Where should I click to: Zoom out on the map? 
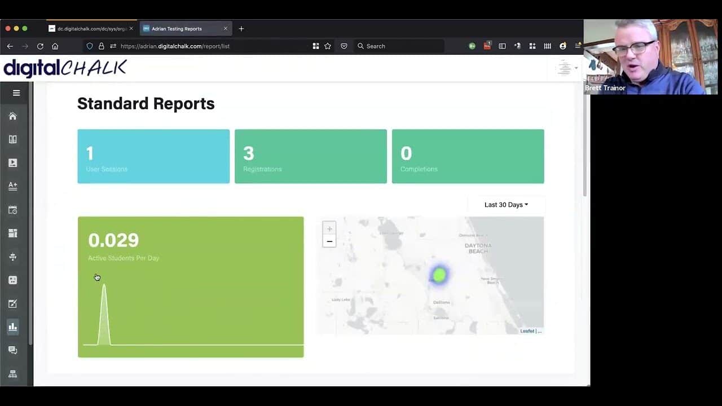coord(329,241)
